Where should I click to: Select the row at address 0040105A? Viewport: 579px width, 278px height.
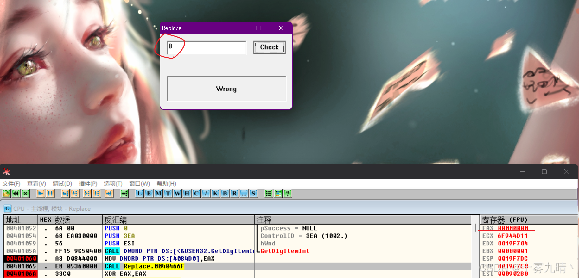click(x=237, y=251)
